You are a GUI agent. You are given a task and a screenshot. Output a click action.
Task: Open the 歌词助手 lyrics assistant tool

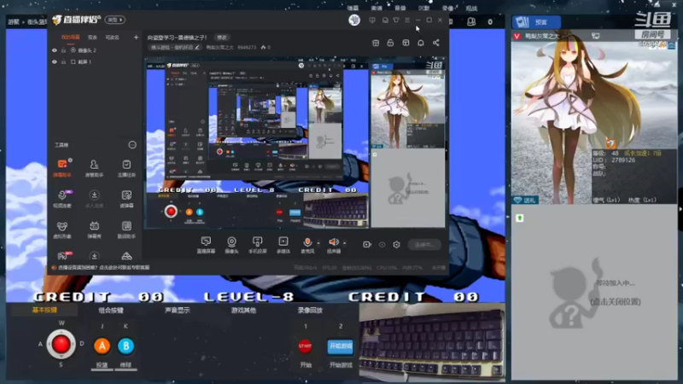126,230
